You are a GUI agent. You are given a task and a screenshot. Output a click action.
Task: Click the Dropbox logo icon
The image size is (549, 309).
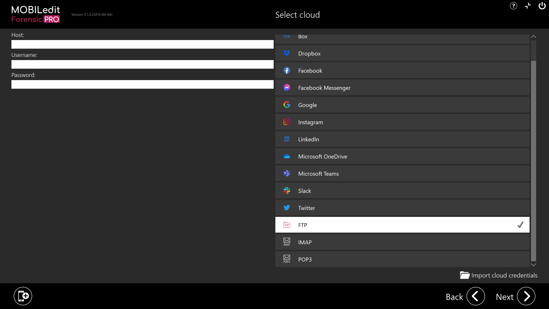coord(287,54)
